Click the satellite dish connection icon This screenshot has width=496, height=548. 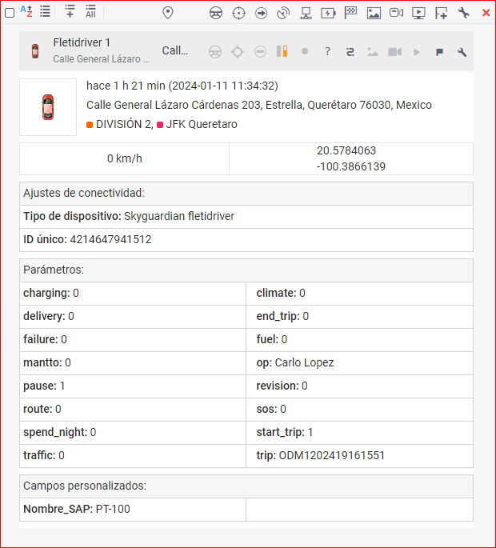(283, 13)
